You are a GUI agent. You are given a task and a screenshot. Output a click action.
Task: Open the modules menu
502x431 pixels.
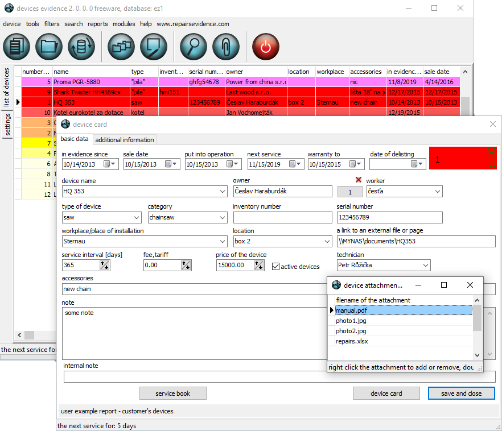pos(124,24)
